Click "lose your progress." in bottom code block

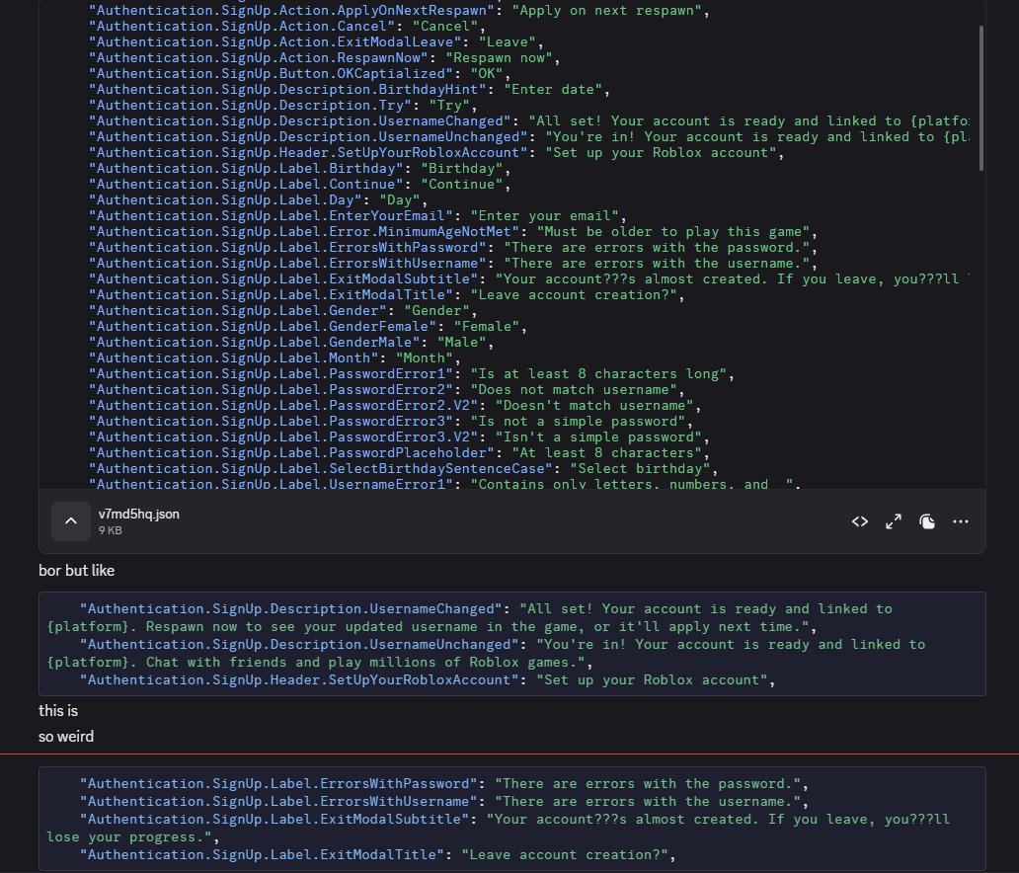(128, 837)
